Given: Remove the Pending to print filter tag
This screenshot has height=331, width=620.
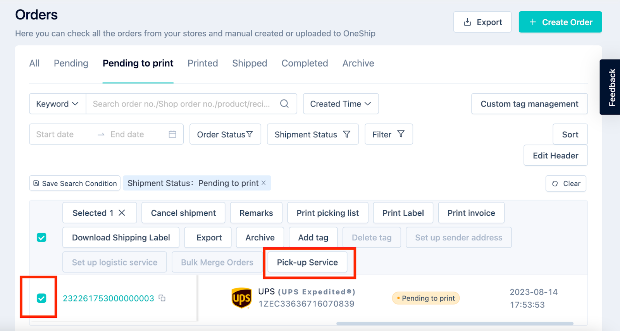Looking at the screenshot, I should click(263, 183).
